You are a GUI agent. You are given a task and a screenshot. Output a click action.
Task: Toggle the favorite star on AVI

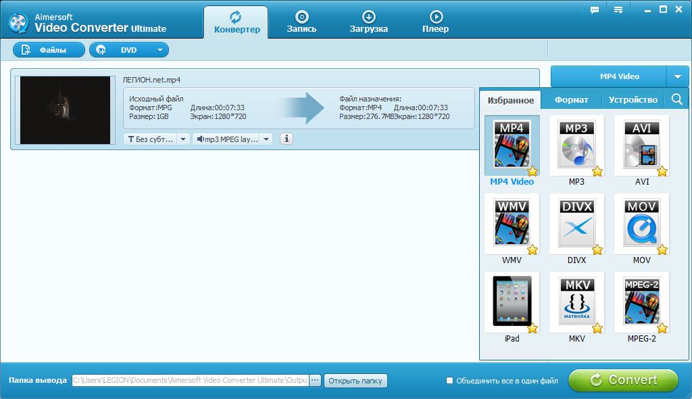(x=662, y=171)
